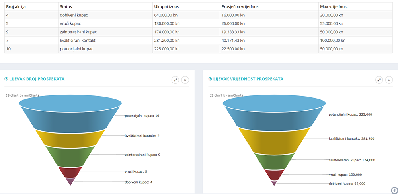Click the scroll-to-top arrow icon
Viewport: 398px width, 194px height.
coord(394,190)
